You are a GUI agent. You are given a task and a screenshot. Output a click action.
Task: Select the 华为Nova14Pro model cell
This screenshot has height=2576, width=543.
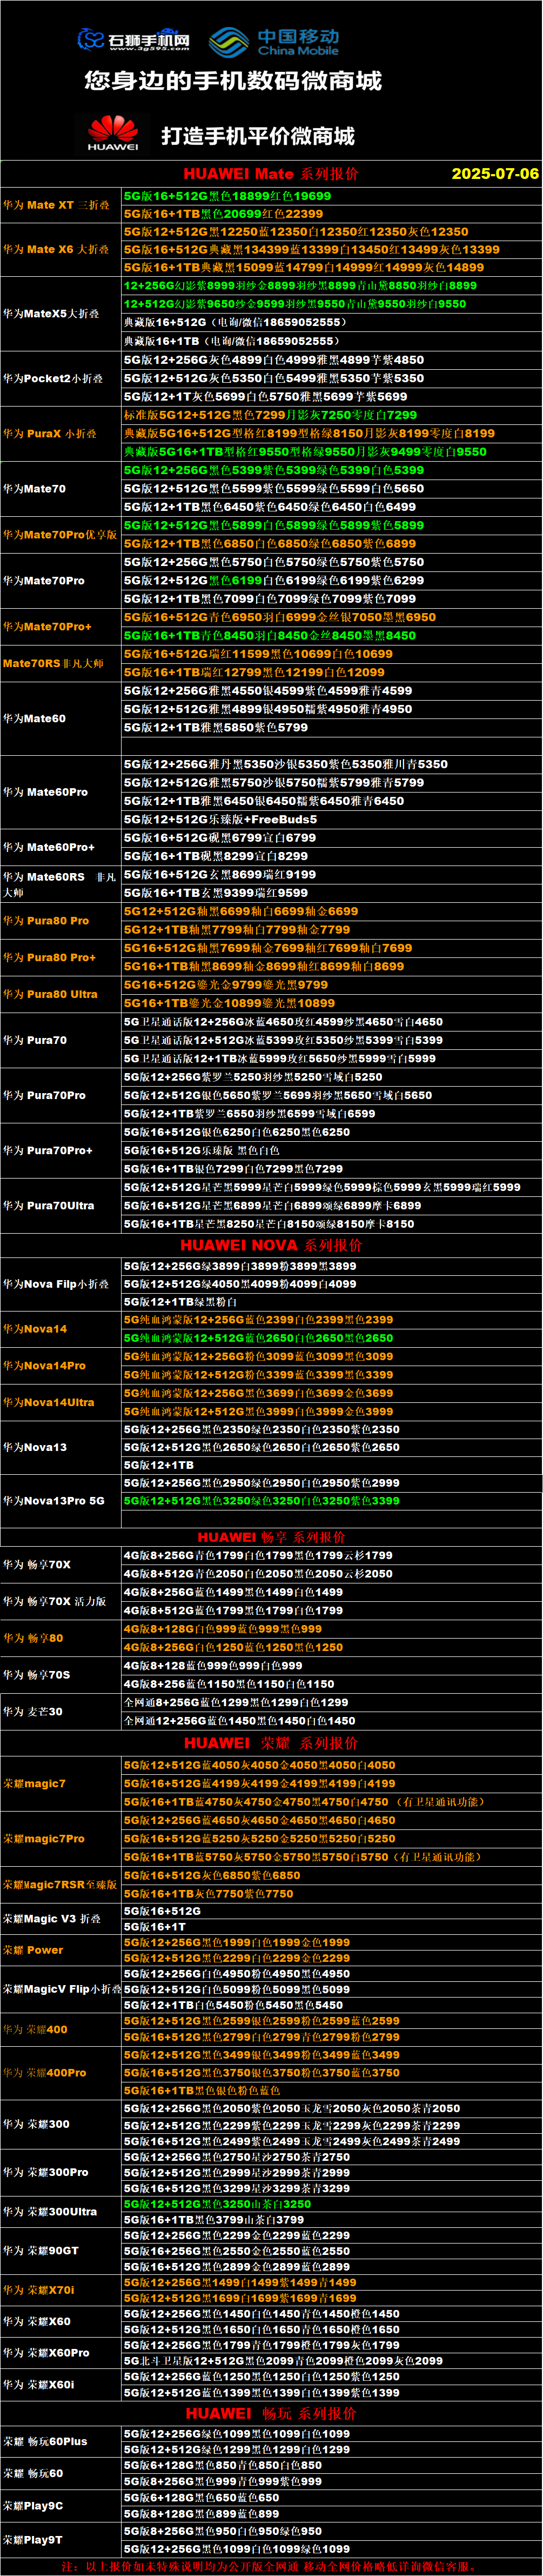pyautogui.click(x=61, y=1365)
